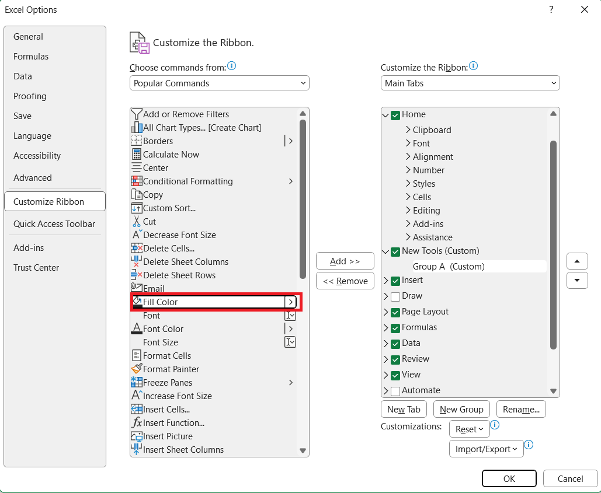The image size is (601, 493).
Task: Collapse the Home tab tree node
Action: tap(385, 115)
